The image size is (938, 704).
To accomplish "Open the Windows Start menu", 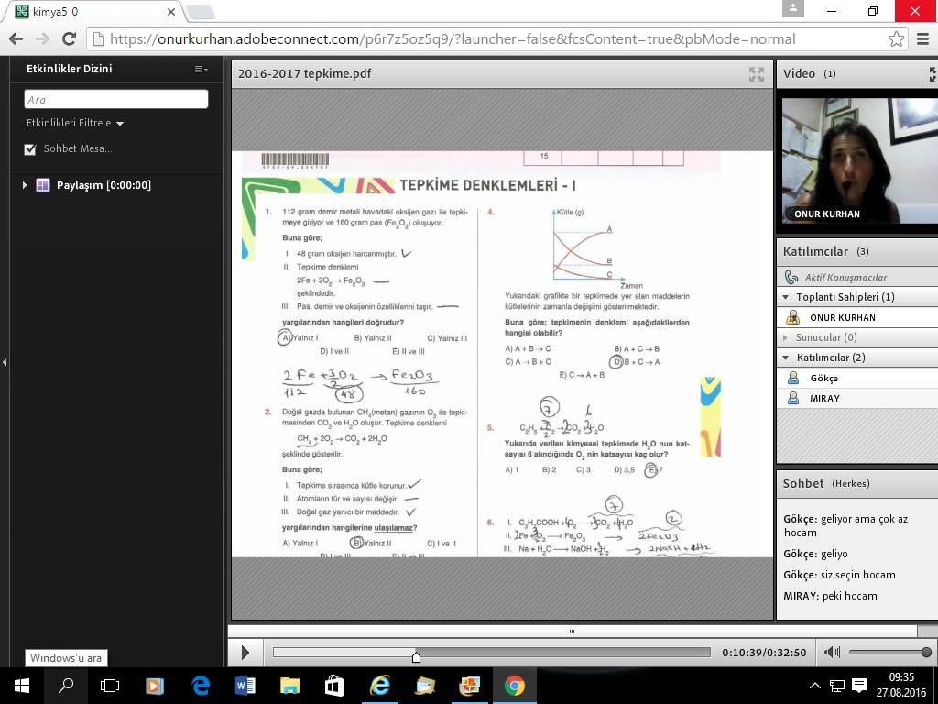I will click(x=22, y=686).
